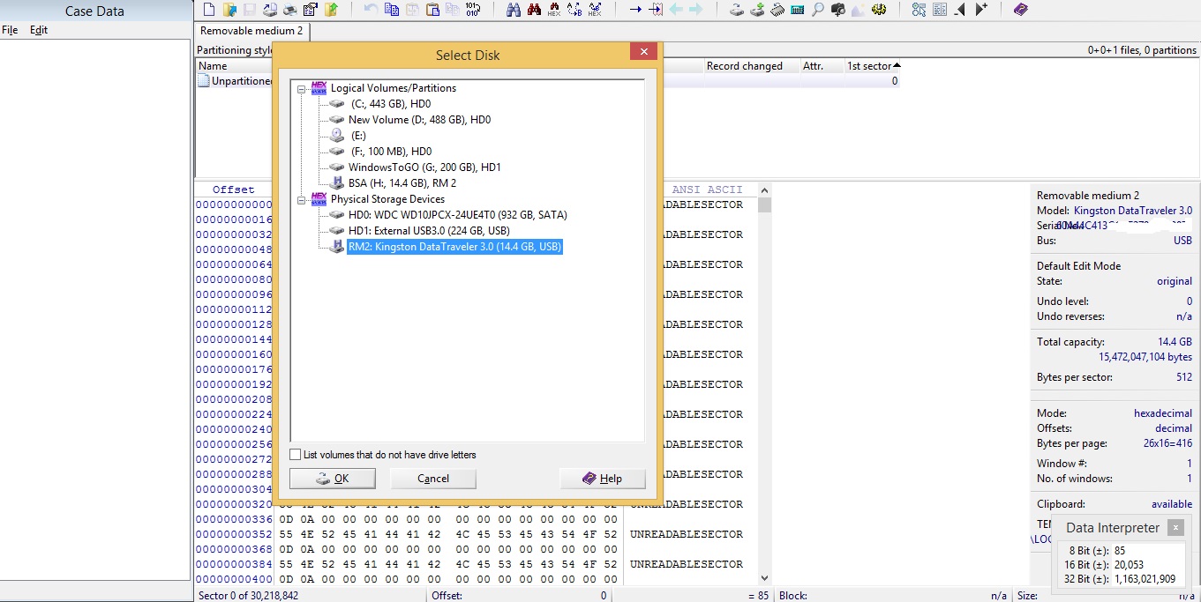Open the Edit menu in Case Data

tap(39, 30)
